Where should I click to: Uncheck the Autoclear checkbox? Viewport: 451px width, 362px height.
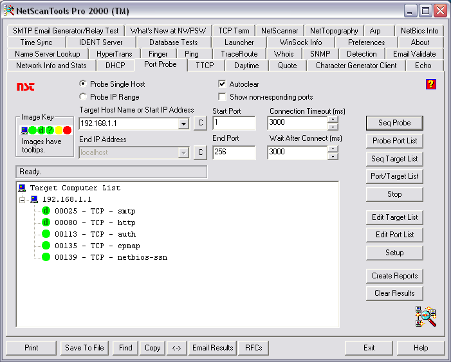[222, 84]
